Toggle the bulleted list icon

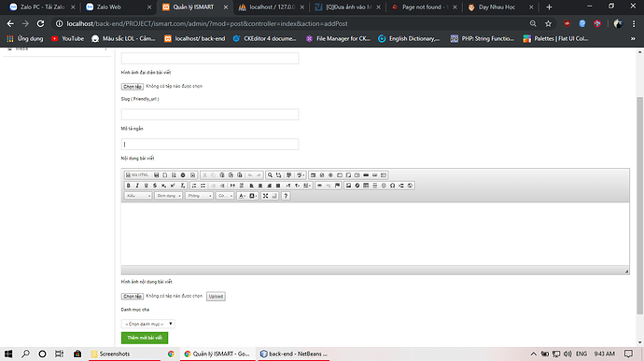[x=203, y=186]
